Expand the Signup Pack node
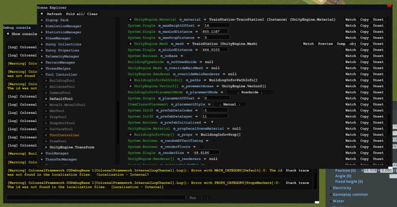Viewport: 397px width, 207px height. click(x=42, y=20)
